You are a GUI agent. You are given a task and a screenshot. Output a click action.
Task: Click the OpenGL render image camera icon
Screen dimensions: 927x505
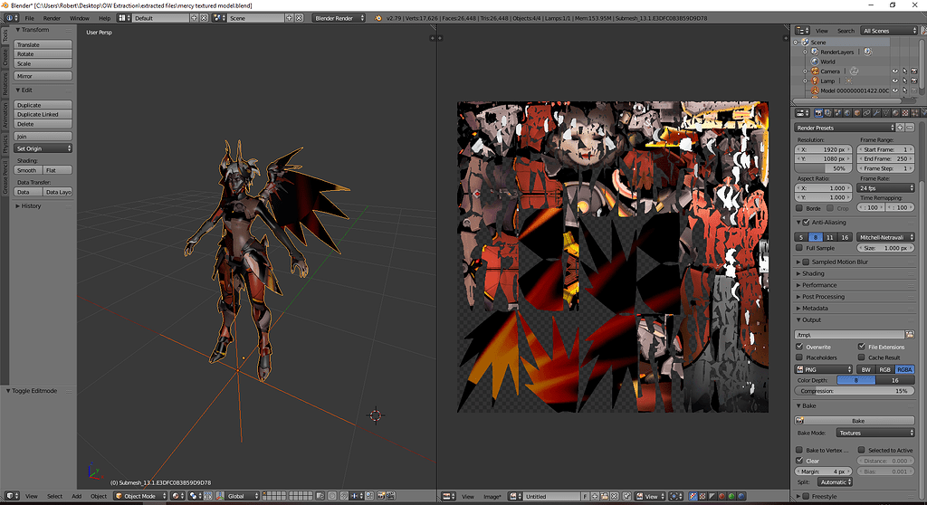click(x=381, y=496)
